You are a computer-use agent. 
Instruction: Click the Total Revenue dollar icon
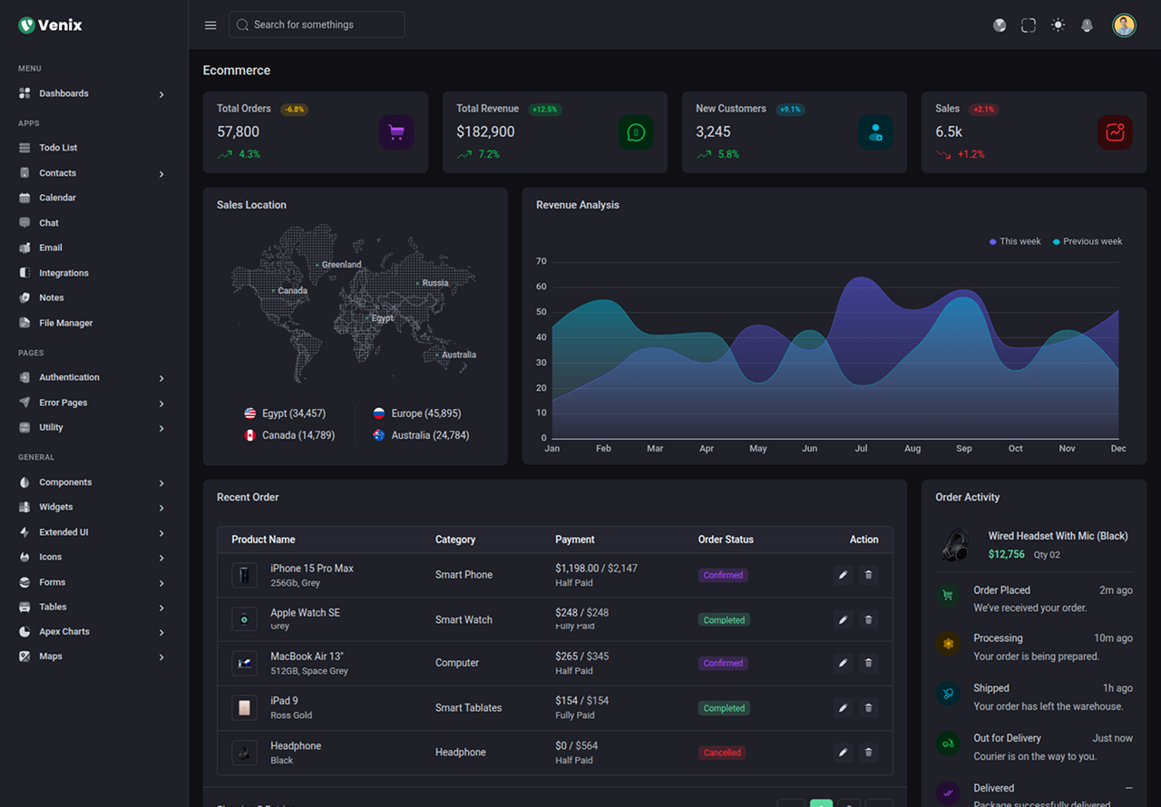point(636,132)
